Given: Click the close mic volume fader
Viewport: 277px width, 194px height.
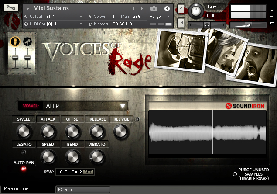Looking at the screenshot, I should [15, 58].
